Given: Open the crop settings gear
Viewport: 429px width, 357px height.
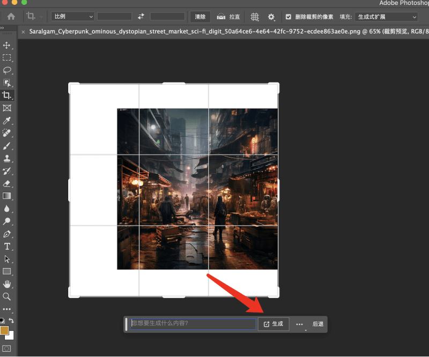Looking at the screenshot, I should click(271, 17).
